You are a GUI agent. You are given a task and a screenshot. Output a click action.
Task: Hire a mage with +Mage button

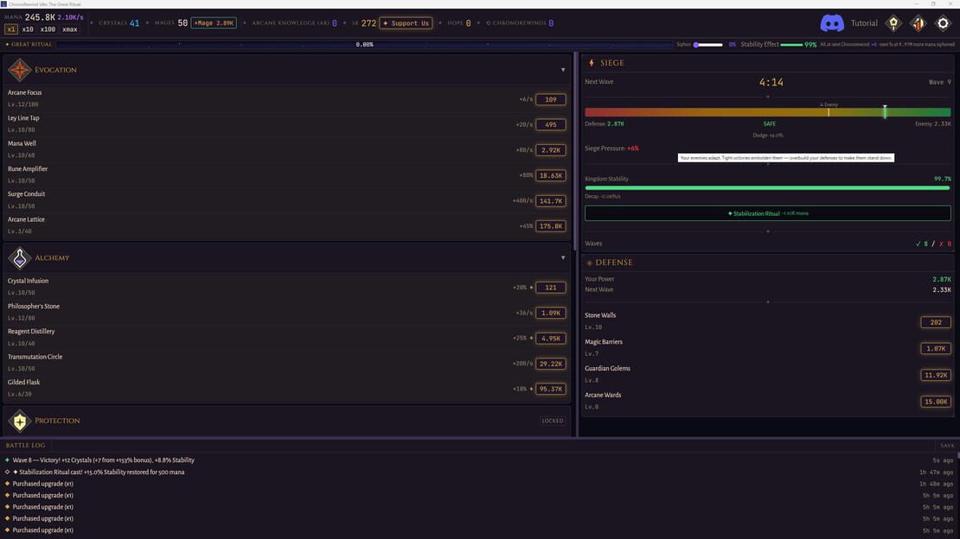coord(214,23)
